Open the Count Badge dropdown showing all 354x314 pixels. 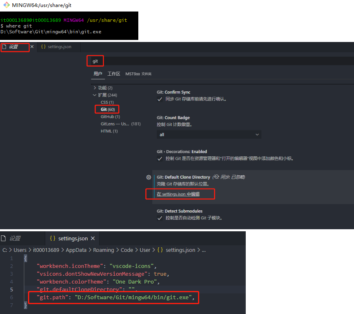click(x=209, y=134)
